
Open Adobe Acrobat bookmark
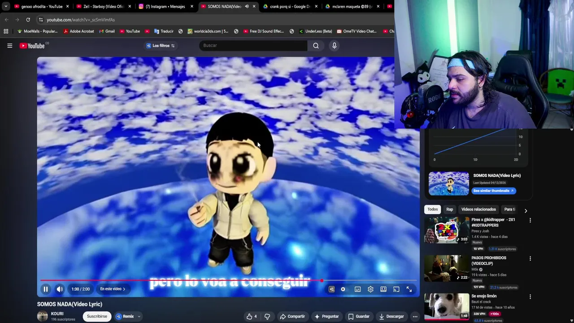click(x=78, y=31)
